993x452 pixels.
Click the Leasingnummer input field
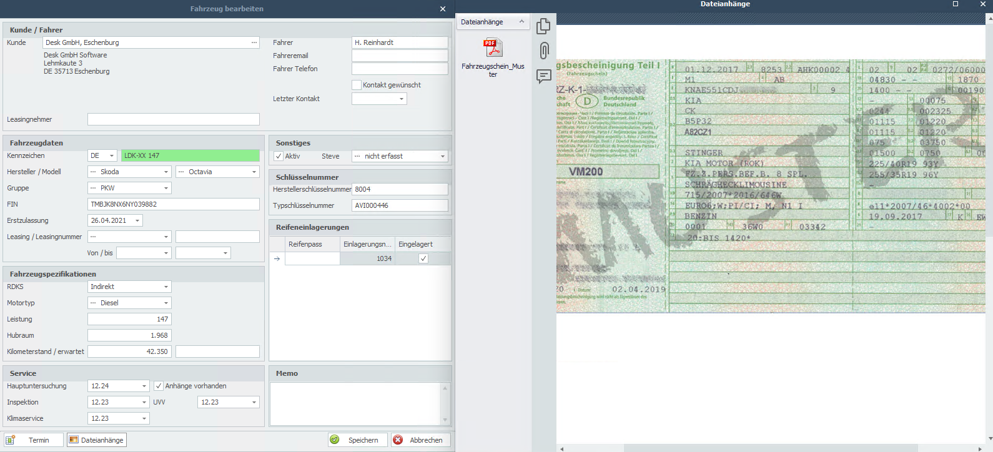click(x=217, y=237)
